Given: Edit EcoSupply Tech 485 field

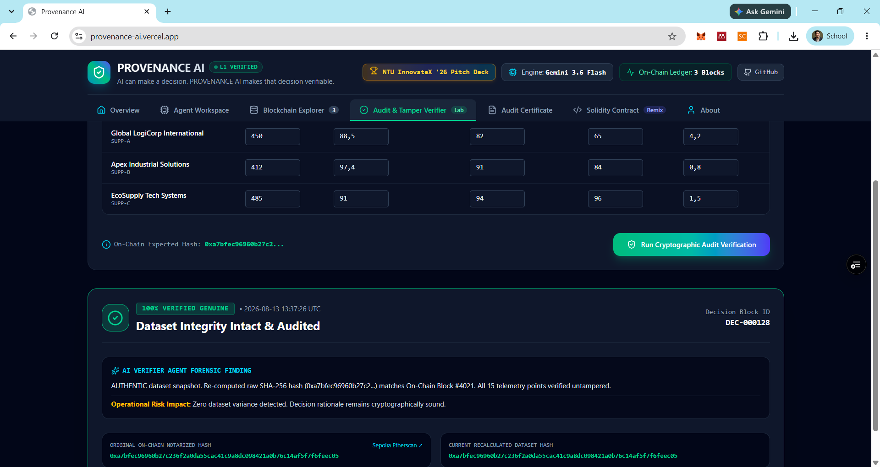Looking at the screenshot, I should (x=273, y=199).
